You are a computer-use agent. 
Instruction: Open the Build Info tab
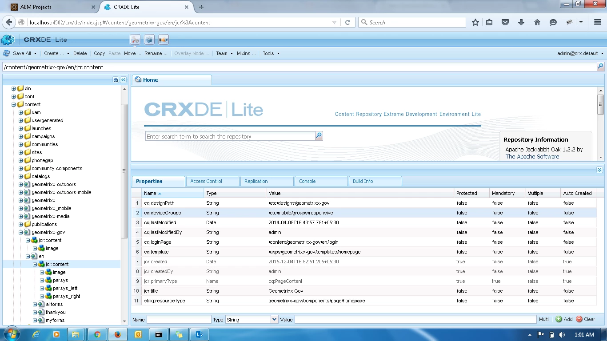point(375,181)
